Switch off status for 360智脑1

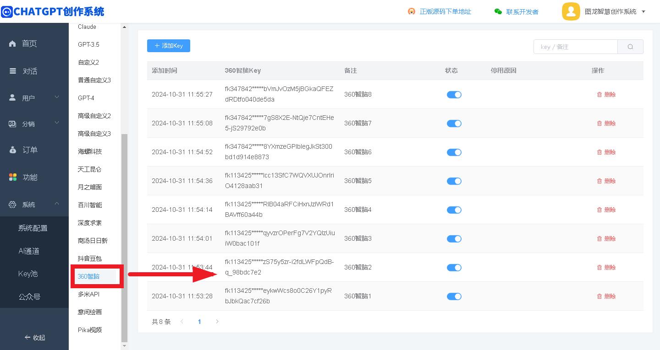(454, 296)
